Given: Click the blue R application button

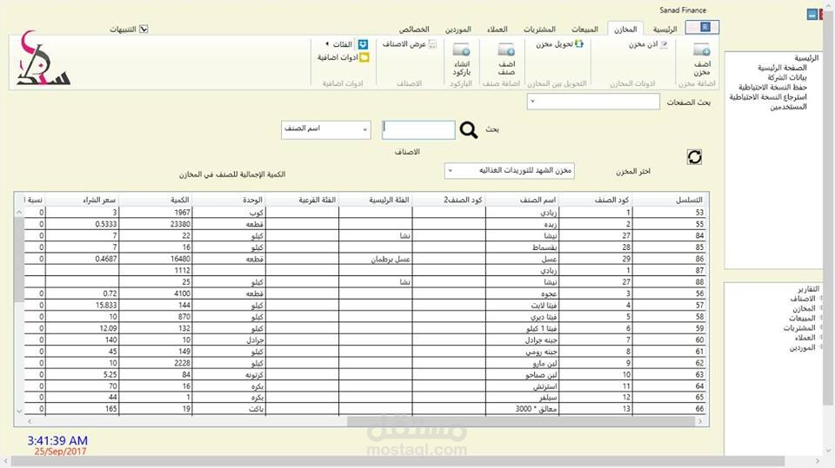Looking at the screenshot, I should (703, 27).
